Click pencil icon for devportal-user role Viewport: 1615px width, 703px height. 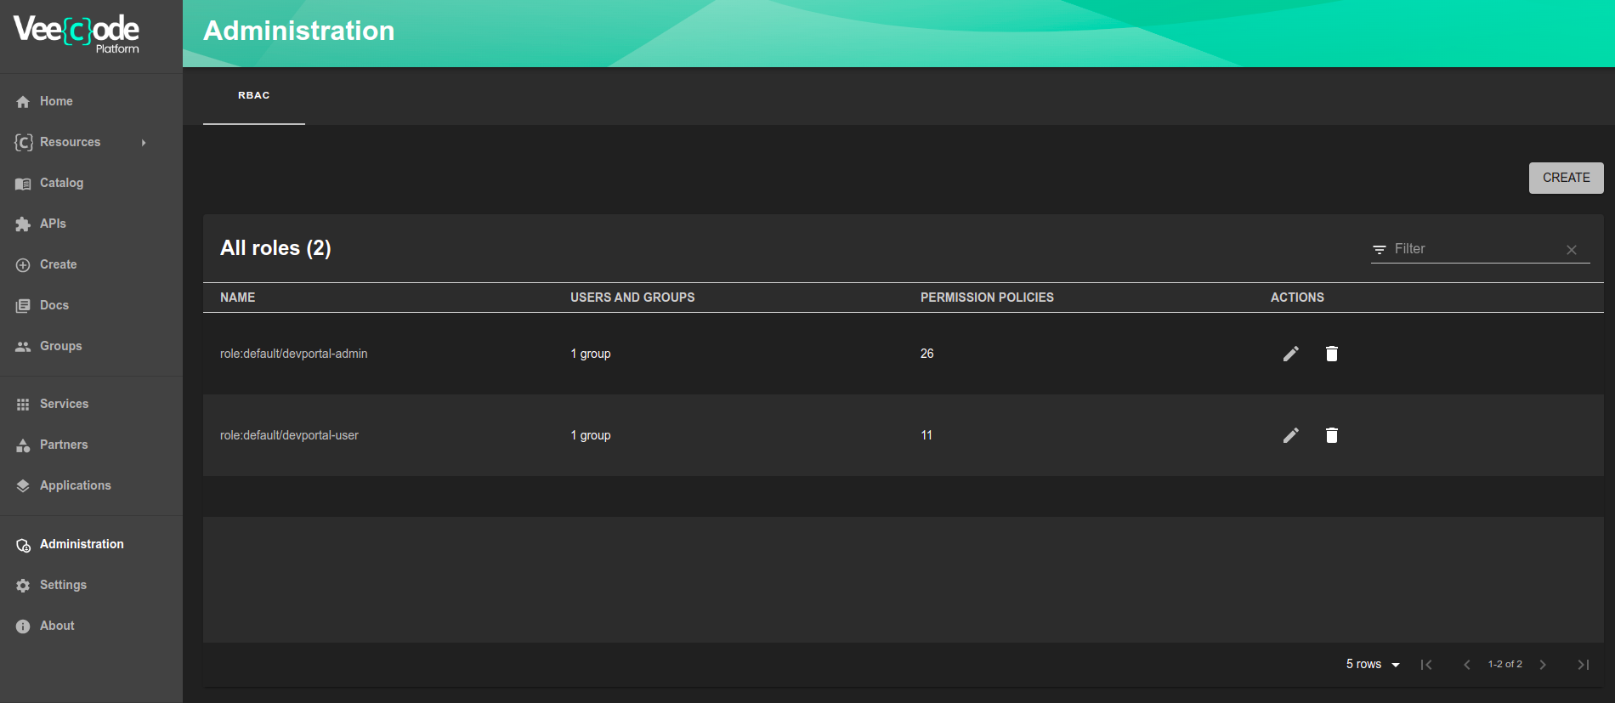(x=1290, y=435)
